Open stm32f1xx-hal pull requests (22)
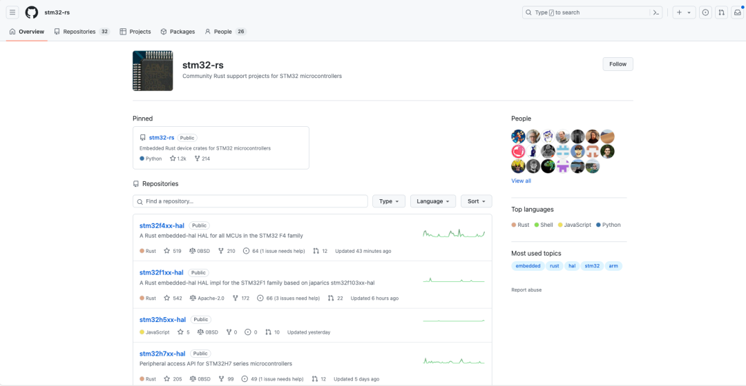 click(336, 298)
